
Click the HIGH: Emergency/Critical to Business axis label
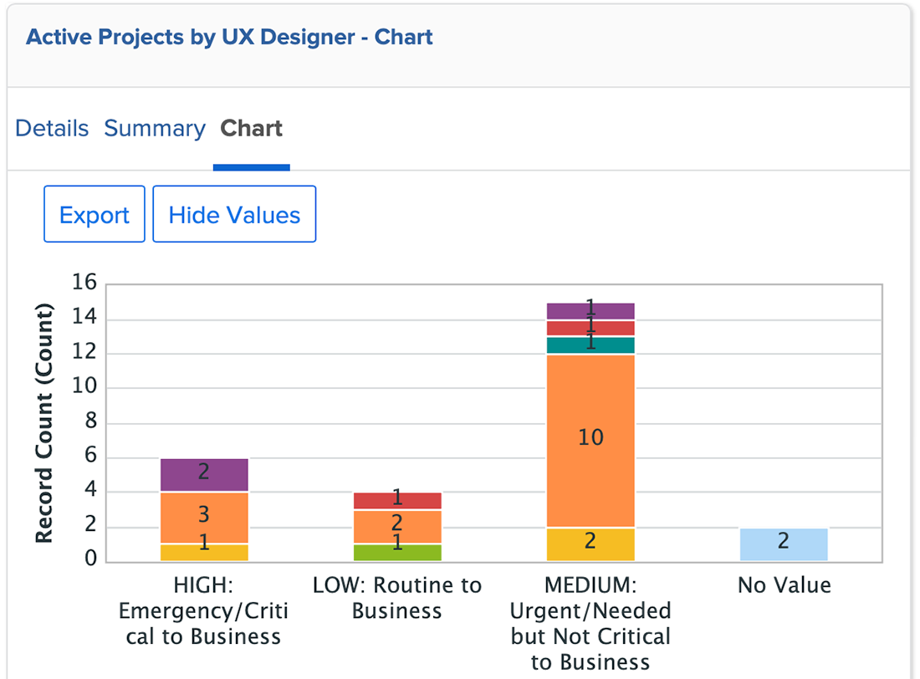[204, 611]
